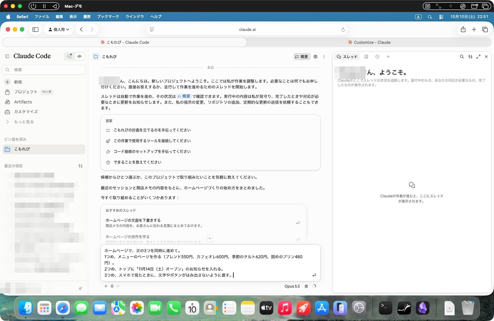Screen dimensions: 494x321
Task: Expand もっと見る in the sidebar
Action: (x=44, y=122)
